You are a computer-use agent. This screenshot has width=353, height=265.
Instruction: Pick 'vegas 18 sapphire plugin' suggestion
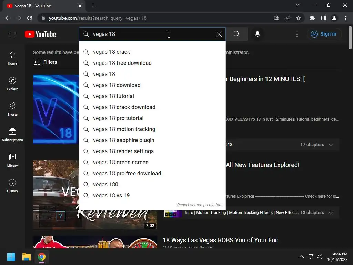click(152, 140)
